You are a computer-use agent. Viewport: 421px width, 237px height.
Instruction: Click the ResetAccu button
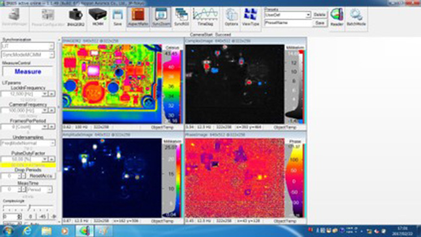pyautogui.click(x=41, y=176)
